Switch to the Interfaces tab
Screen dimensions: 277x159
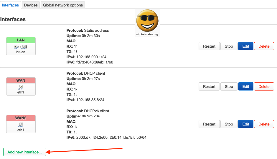coord(10,5)
